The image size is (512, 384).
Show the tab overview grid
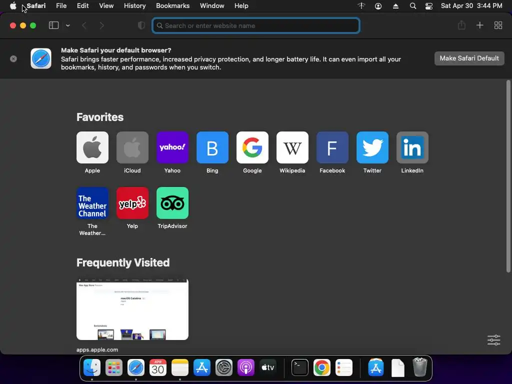[x=498, y=25]
